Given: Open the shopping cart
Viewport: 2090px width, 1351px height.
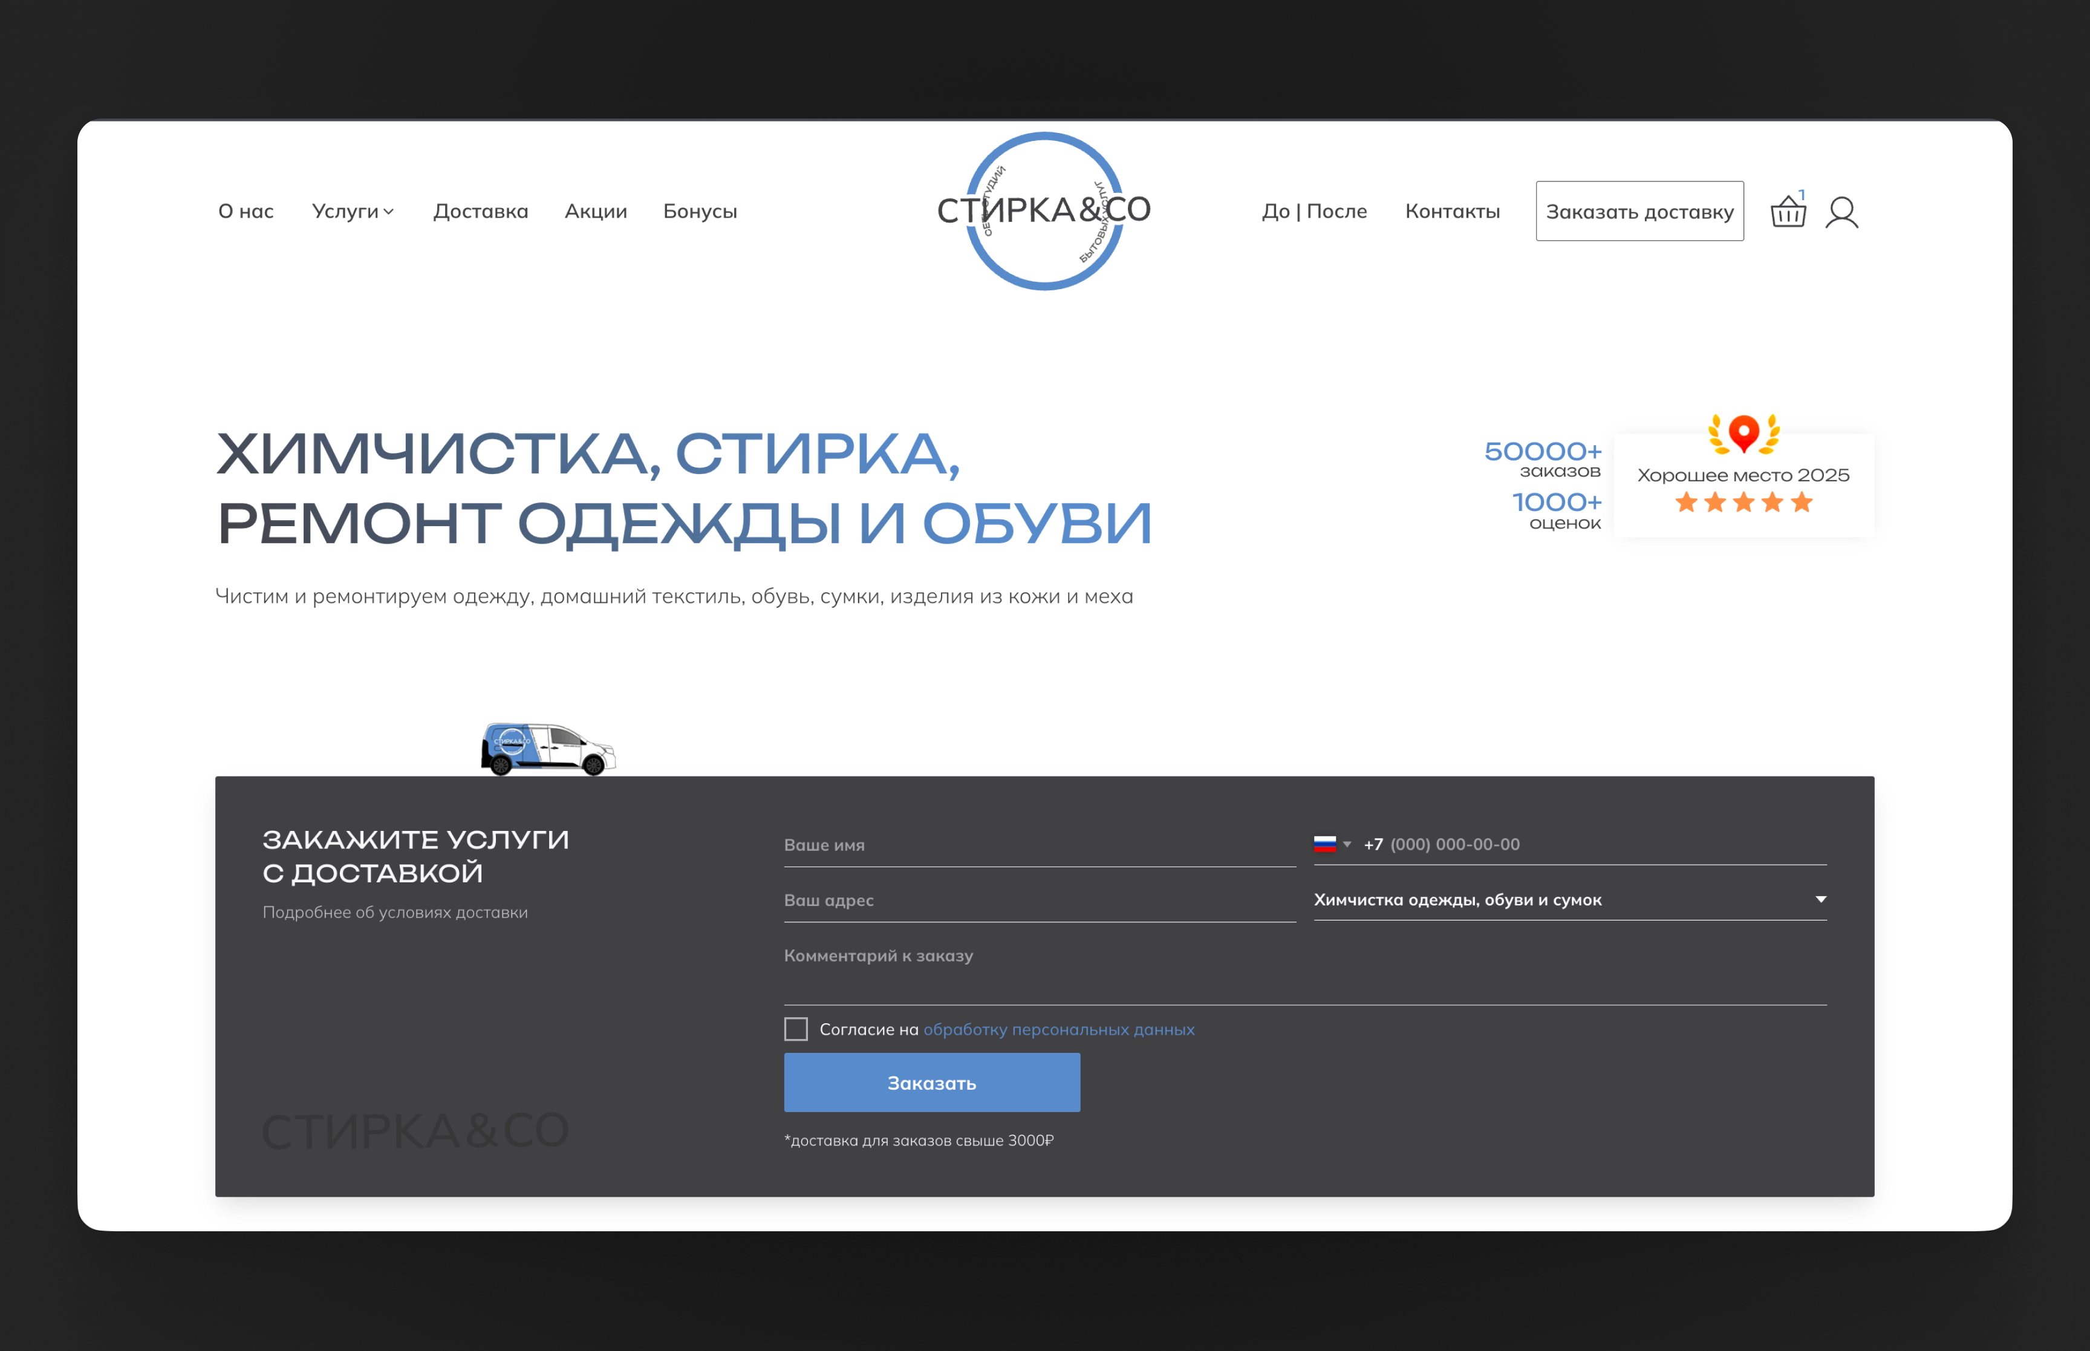Looking at the screenshot, I should coord(1788,213).
